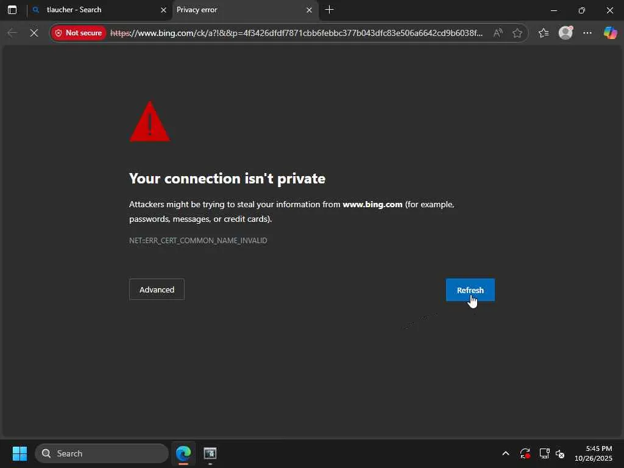The height and width of the screenshot is (468, 624).
Task: Focus the bing.com address bar URL
Action: coord(297,33)
